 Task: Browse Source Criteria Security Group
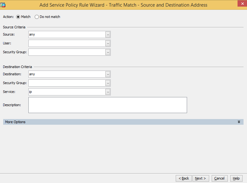click(108, 52)
